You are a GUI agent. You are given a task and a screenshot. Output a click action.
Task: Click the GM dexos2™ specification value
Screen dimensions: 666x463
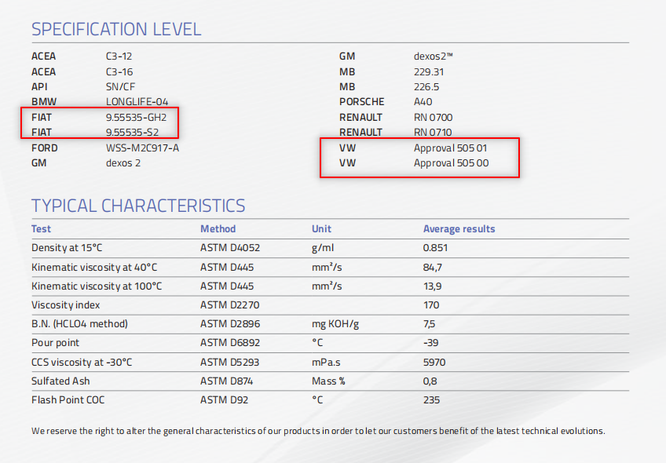[x=434, y=57]
